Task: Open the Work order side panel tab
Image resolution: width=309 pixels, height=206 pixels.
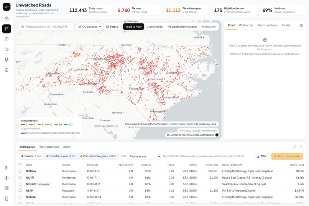Action: 246,25
